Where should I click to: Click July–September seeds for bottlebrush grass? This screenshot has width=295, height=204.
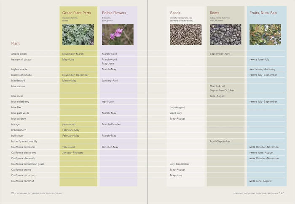[x=180, y=164]
